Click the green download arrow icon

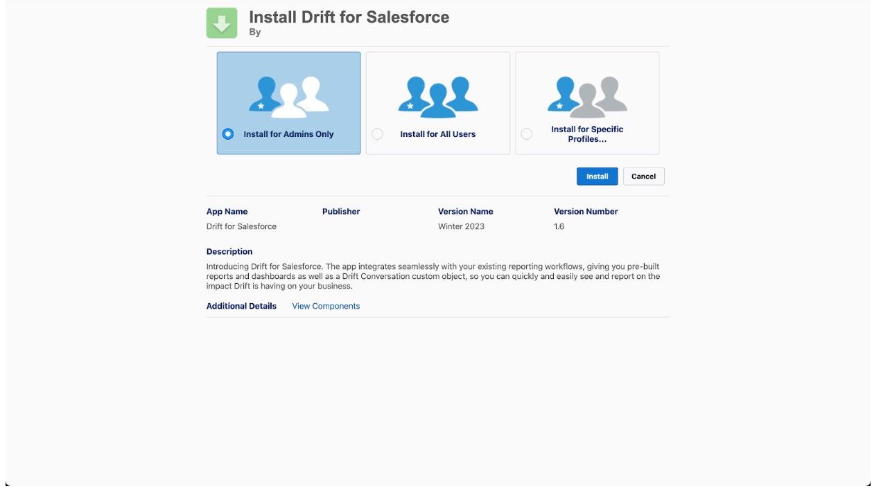[222, 24]
